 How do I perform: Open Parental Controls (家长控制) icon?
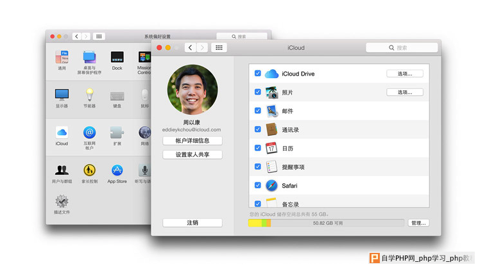pos(89,170)
